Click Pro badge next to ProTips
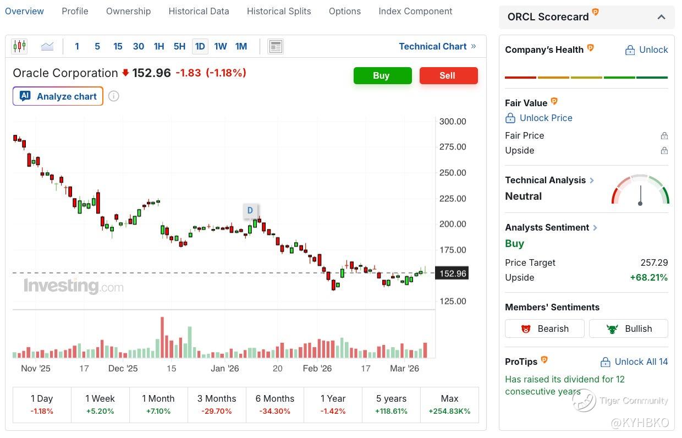 544,360
